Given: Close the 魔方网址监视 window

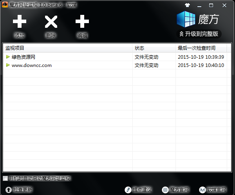Looking at the screenshot, I should (224, 5).
